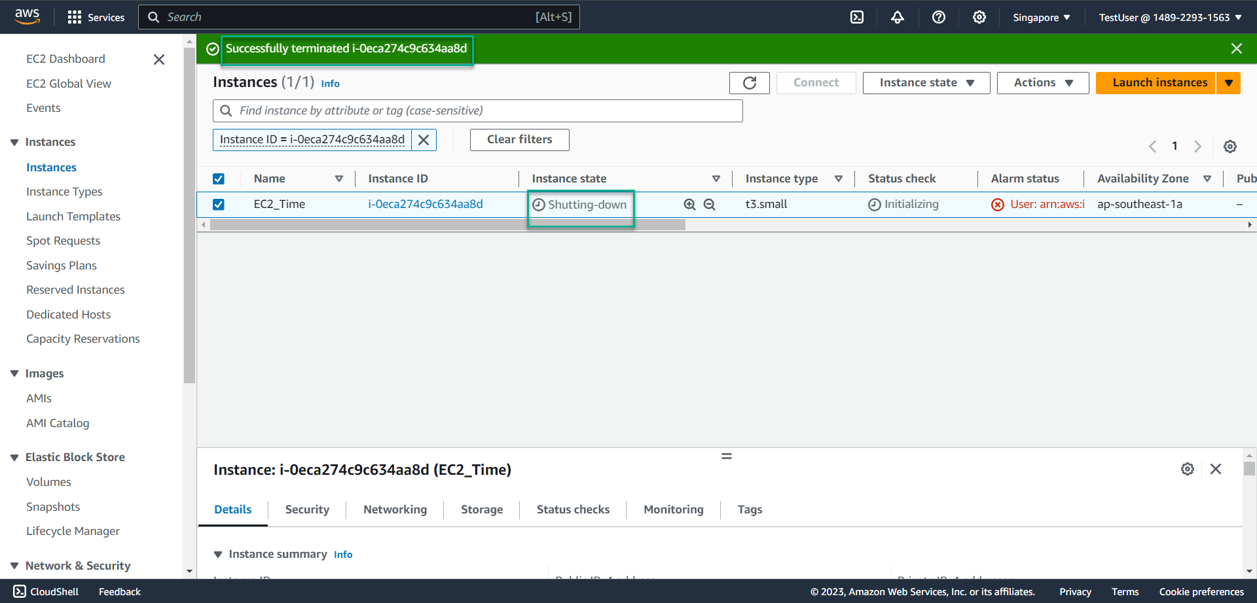Open the help question mark icon
Viewport: 1257px width, 603px height.
click(938, 17)
